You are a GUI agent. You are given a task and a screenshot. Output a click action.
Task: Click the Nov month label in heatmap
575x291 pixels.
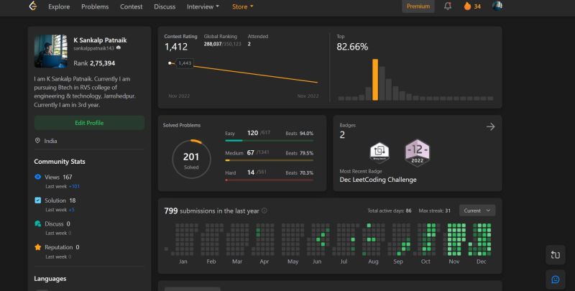coord(454,262)
